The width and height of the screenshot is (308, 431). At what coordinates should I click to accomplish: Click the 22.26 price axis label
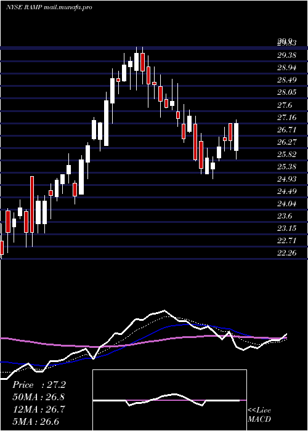(286, 253)
